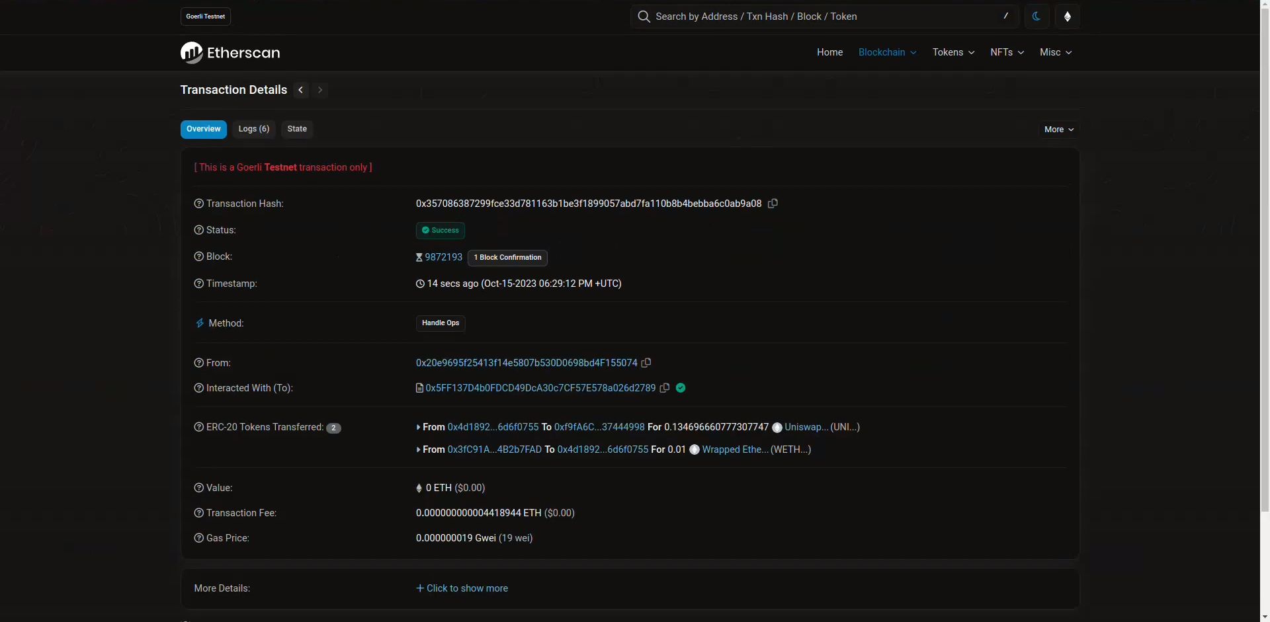Screen dimensions: 1270x622
Task: Click the search magnifier icon
Action: (x=644, y=17)
